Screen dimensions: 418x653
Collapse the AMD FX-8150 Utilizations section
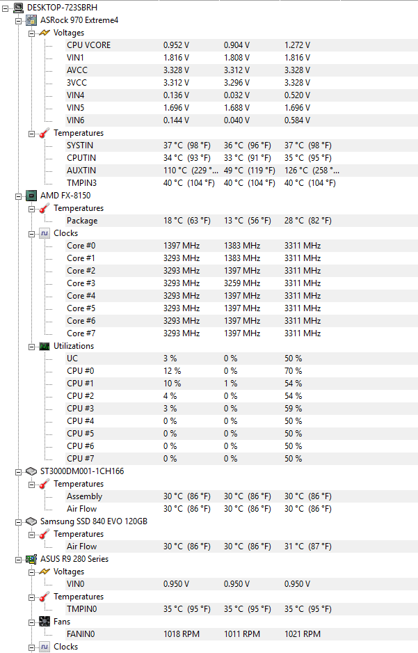[31, 347]
